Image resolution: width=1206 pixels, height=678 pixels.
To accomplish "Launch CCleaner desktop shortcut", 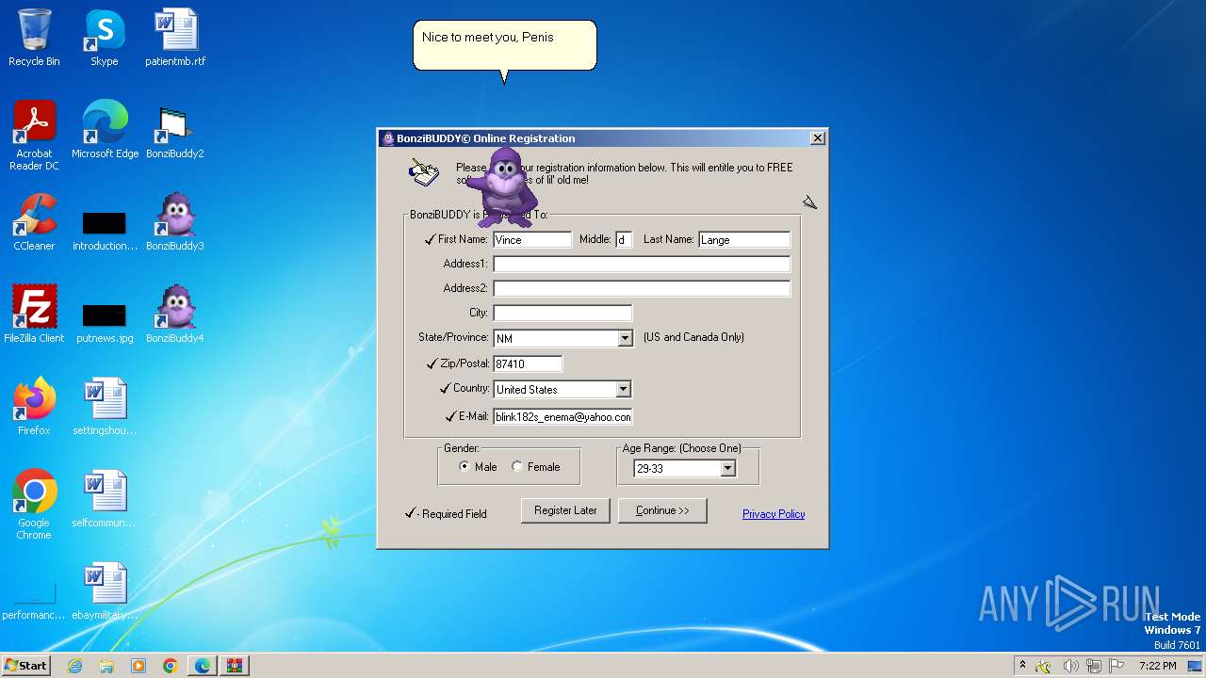I will (34, 222).
